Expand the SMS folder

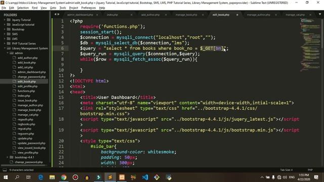[5, 34]
